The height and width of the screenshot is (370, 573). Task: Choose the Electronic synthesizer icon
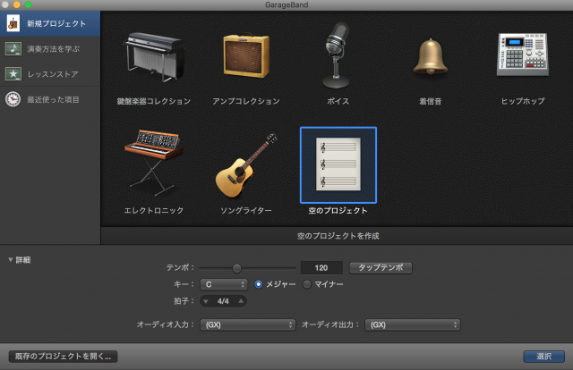pyautogui.click(x=153, y=164)
